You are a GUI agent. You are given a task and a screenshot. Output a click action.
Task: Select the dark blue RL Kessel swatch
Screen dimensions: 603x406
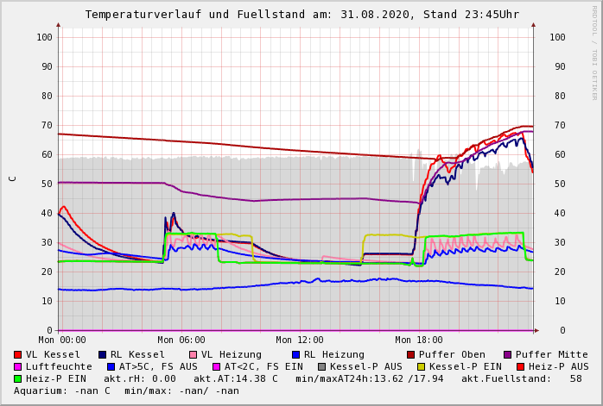102,354
